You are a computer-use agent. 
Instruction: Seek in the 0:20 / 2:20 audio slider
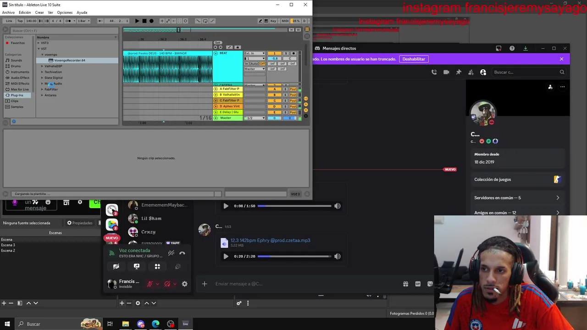(x=294, y=257)
